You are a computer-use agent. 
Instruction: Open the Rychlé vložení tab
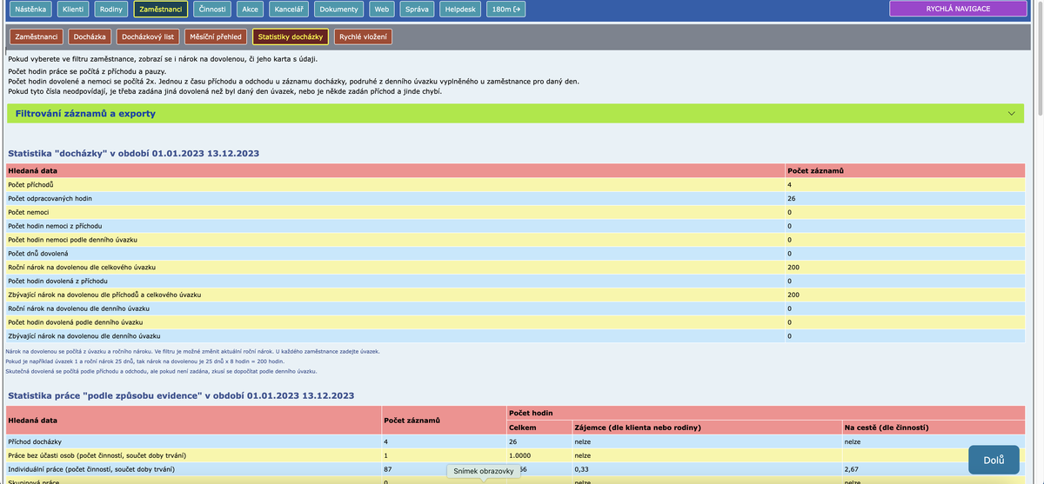point(363,36)
